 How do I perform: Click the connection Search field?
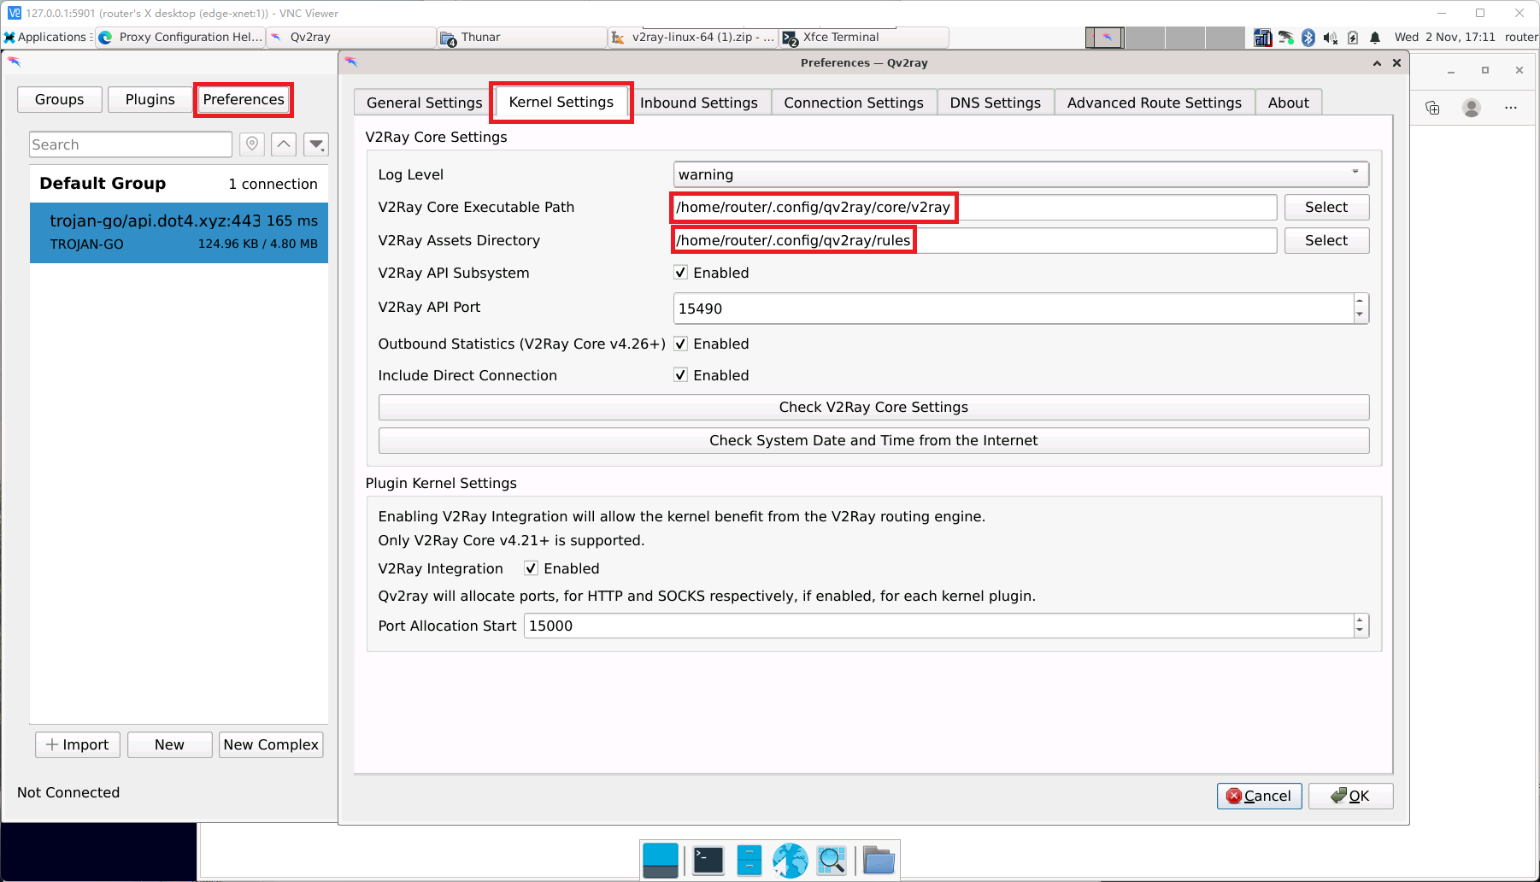pos(131,144)
